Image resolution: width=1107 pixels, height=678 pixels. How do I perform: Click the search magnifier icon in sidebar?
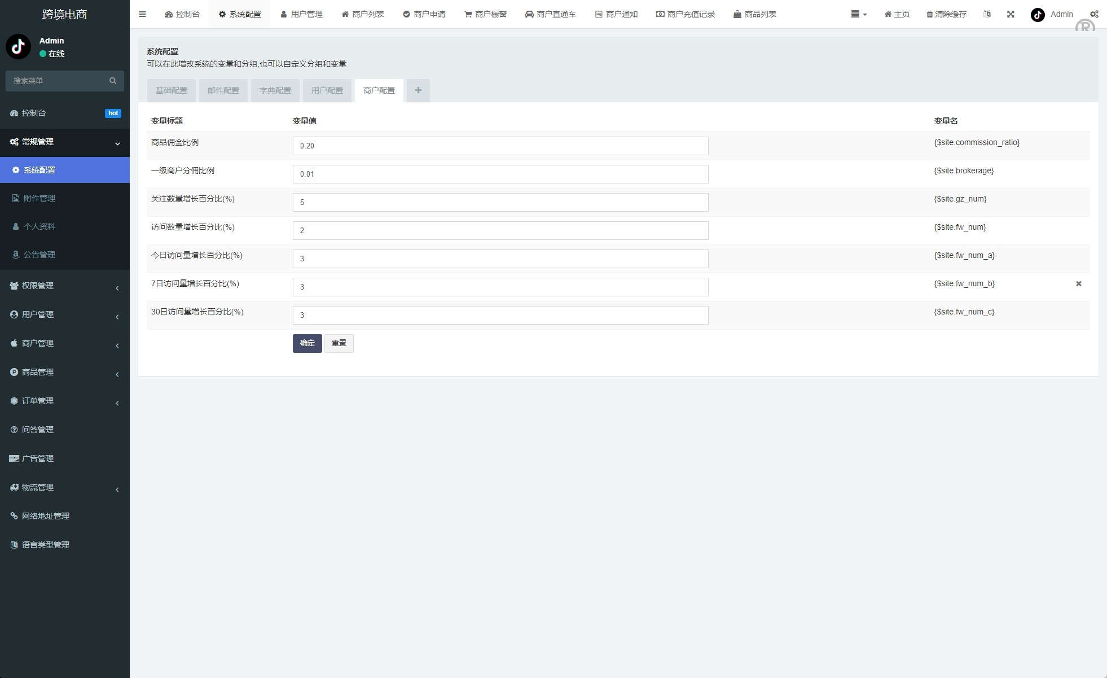pyautogui.click(x=113, y=81)
